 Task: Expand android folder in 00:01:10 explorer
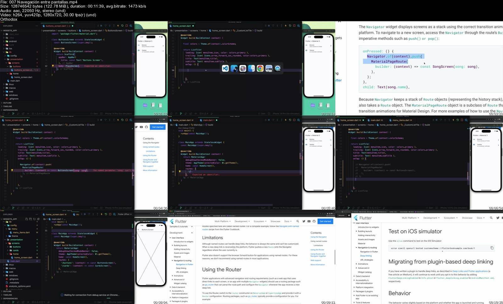[x=13, y=41]
